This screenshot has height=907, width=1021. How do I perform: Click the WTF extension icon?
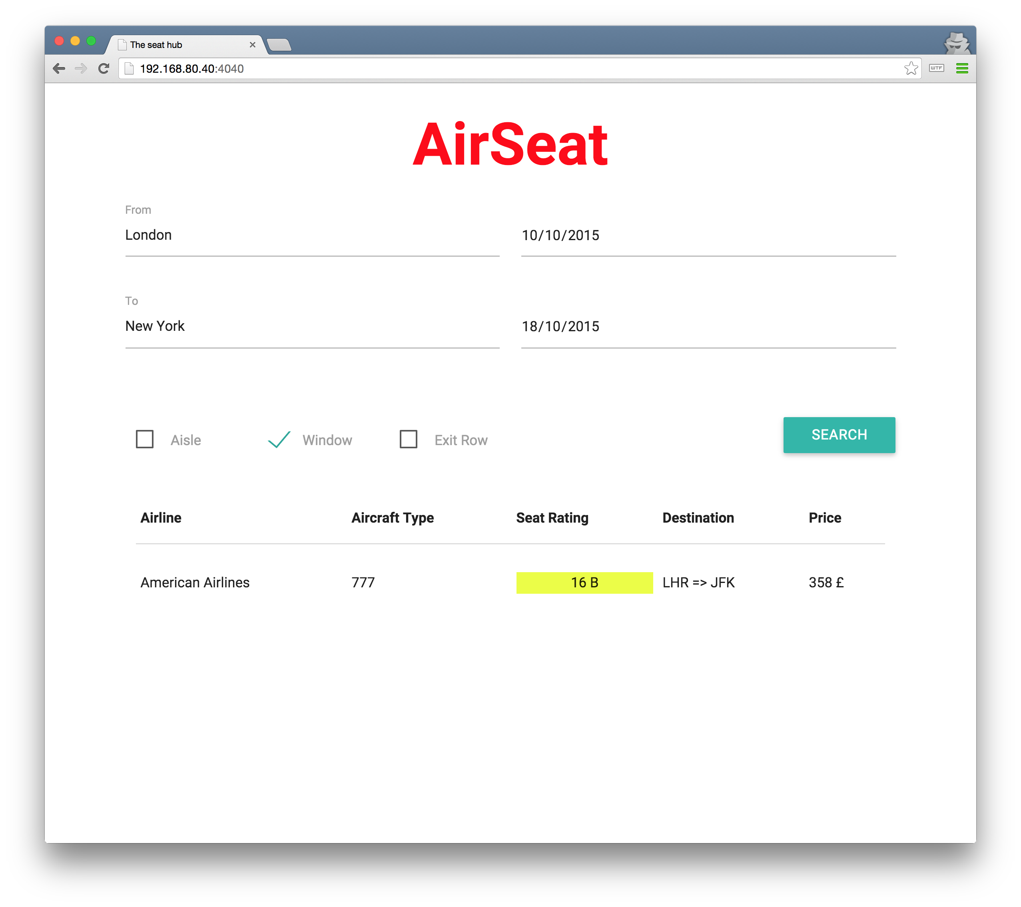click(936, 68)
